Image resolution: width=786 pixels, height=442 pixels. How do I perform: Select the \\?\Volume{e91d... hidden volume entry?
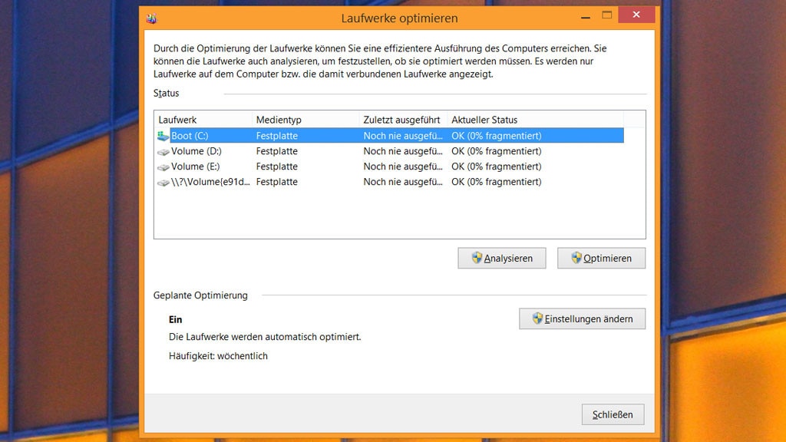[x=307, y=182]
